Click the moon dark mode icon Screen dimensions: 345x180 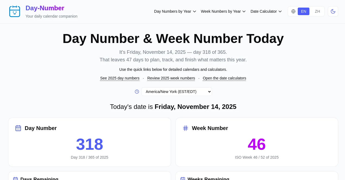[333, 11]
